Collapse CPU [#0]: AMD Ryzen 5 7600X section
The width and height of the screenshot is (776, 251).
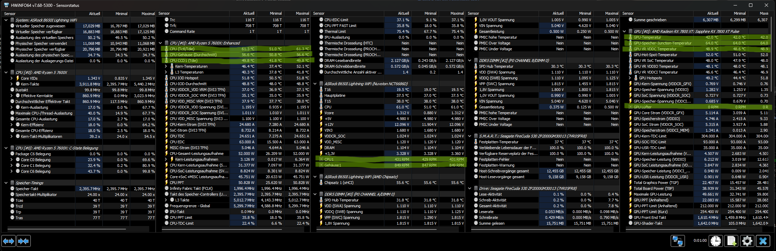pos(6,72)
